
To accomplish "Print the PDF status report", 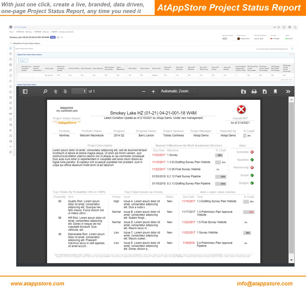I will [x=254, y=91].
